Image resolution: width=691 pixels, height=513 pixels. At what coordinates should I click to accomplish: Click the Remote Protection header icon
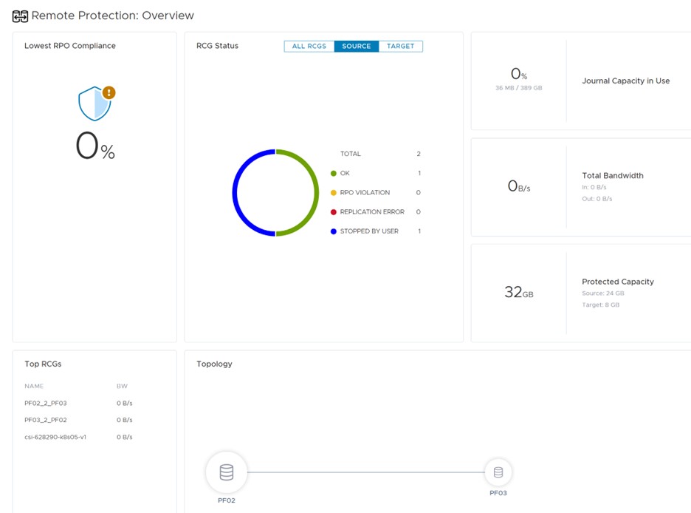[x=20, y=16]
